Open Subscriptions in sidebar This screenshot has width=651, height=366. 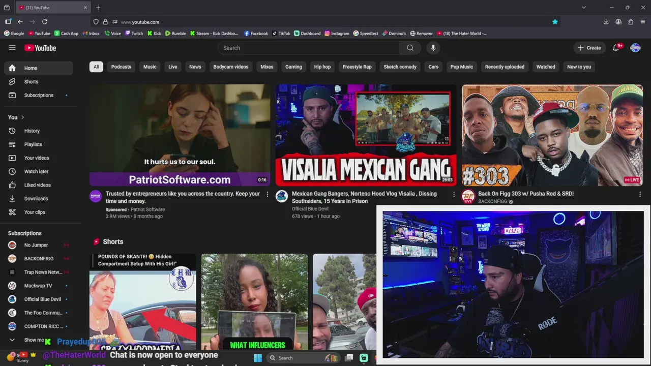click(x=39, y=95)
